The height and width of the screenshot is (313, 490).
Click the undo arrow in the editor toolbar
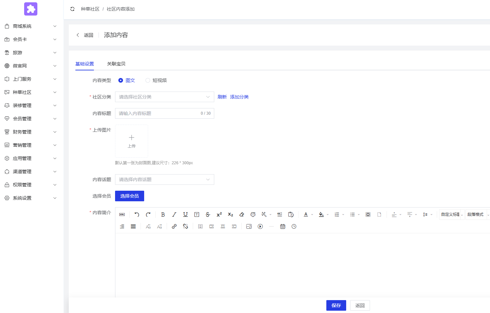click(137, 215)
